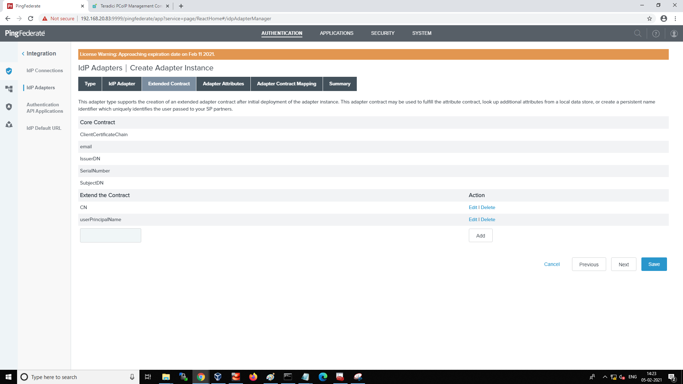Go to Previous step
683x384 pixels.
pyautogui.click(x=589, y=264)
